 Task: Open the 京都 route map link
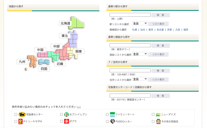coord(170,30)
